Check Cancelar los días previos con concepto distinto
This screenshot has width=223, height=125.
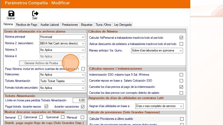click(x=181, y=93)
